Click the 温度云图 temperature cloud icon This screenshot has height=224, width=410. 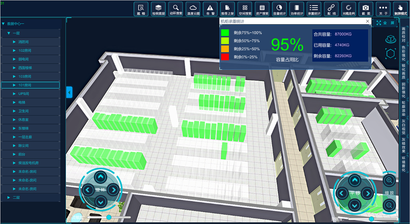[193, 9]
